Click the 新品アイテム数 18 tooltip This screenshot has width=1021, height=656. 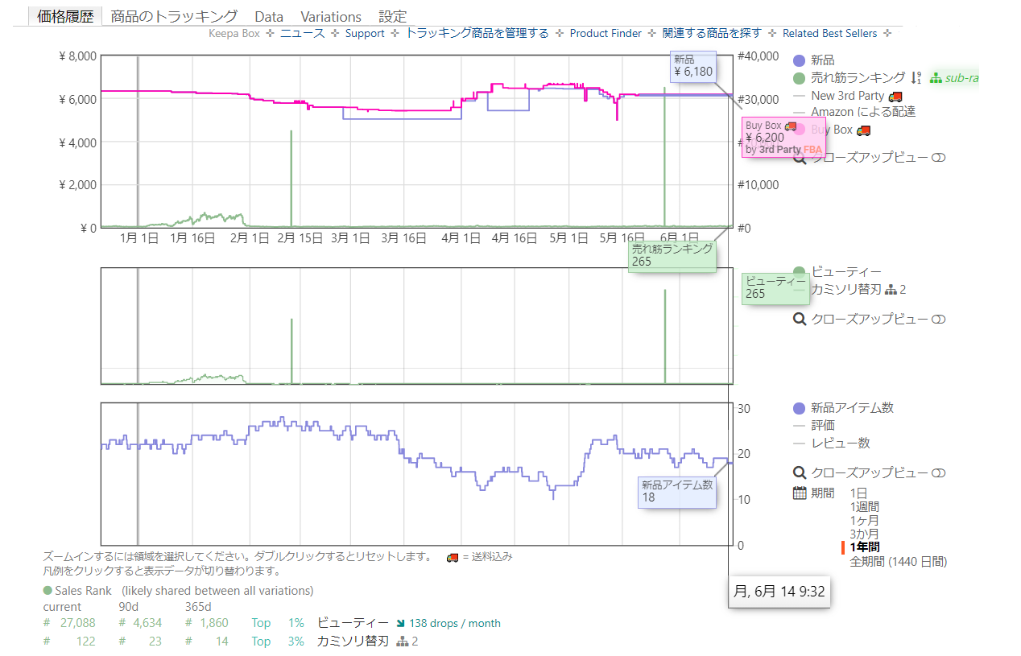point(676,492)
